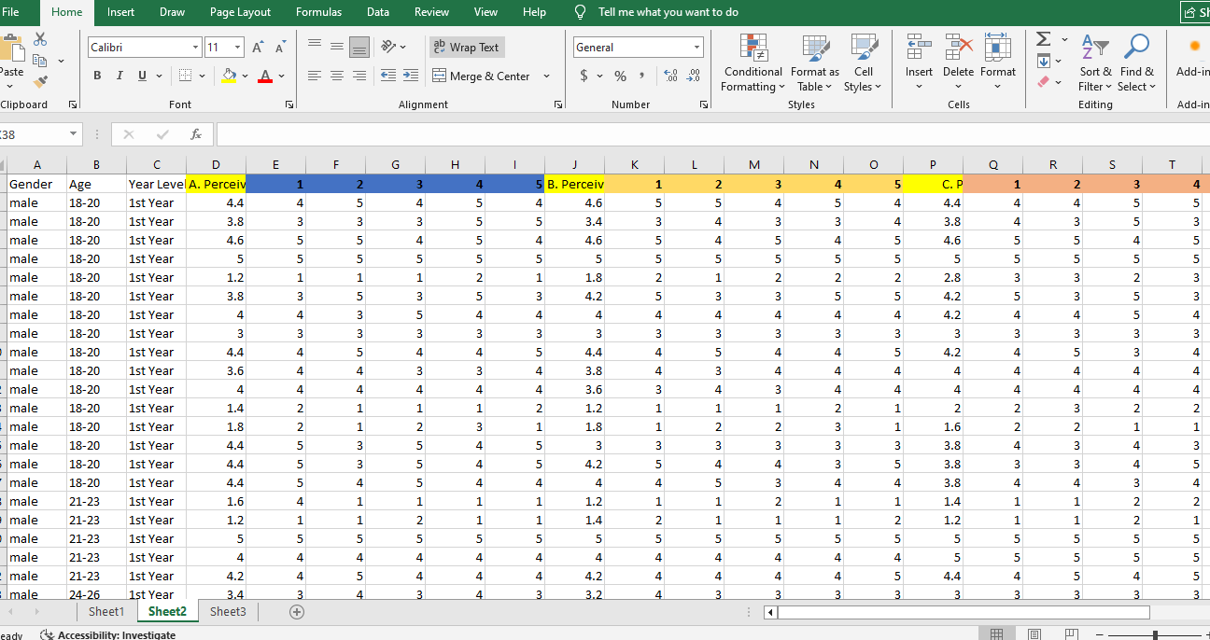The image size is (1210, 640).
Task: Click Format cells button
Action: pyautogui.click(x=998, y=63)
